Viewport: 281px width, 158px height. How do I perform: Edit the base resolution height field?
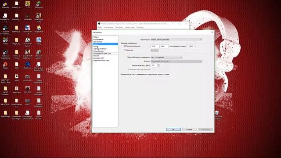pyautogui.click(x=164, y=47)
